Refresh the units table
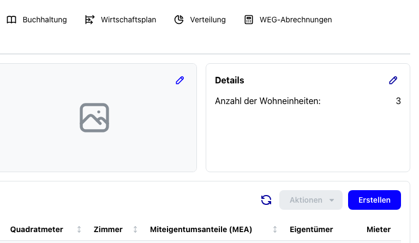Screen dimensions: 419x243 coord(266,200)
